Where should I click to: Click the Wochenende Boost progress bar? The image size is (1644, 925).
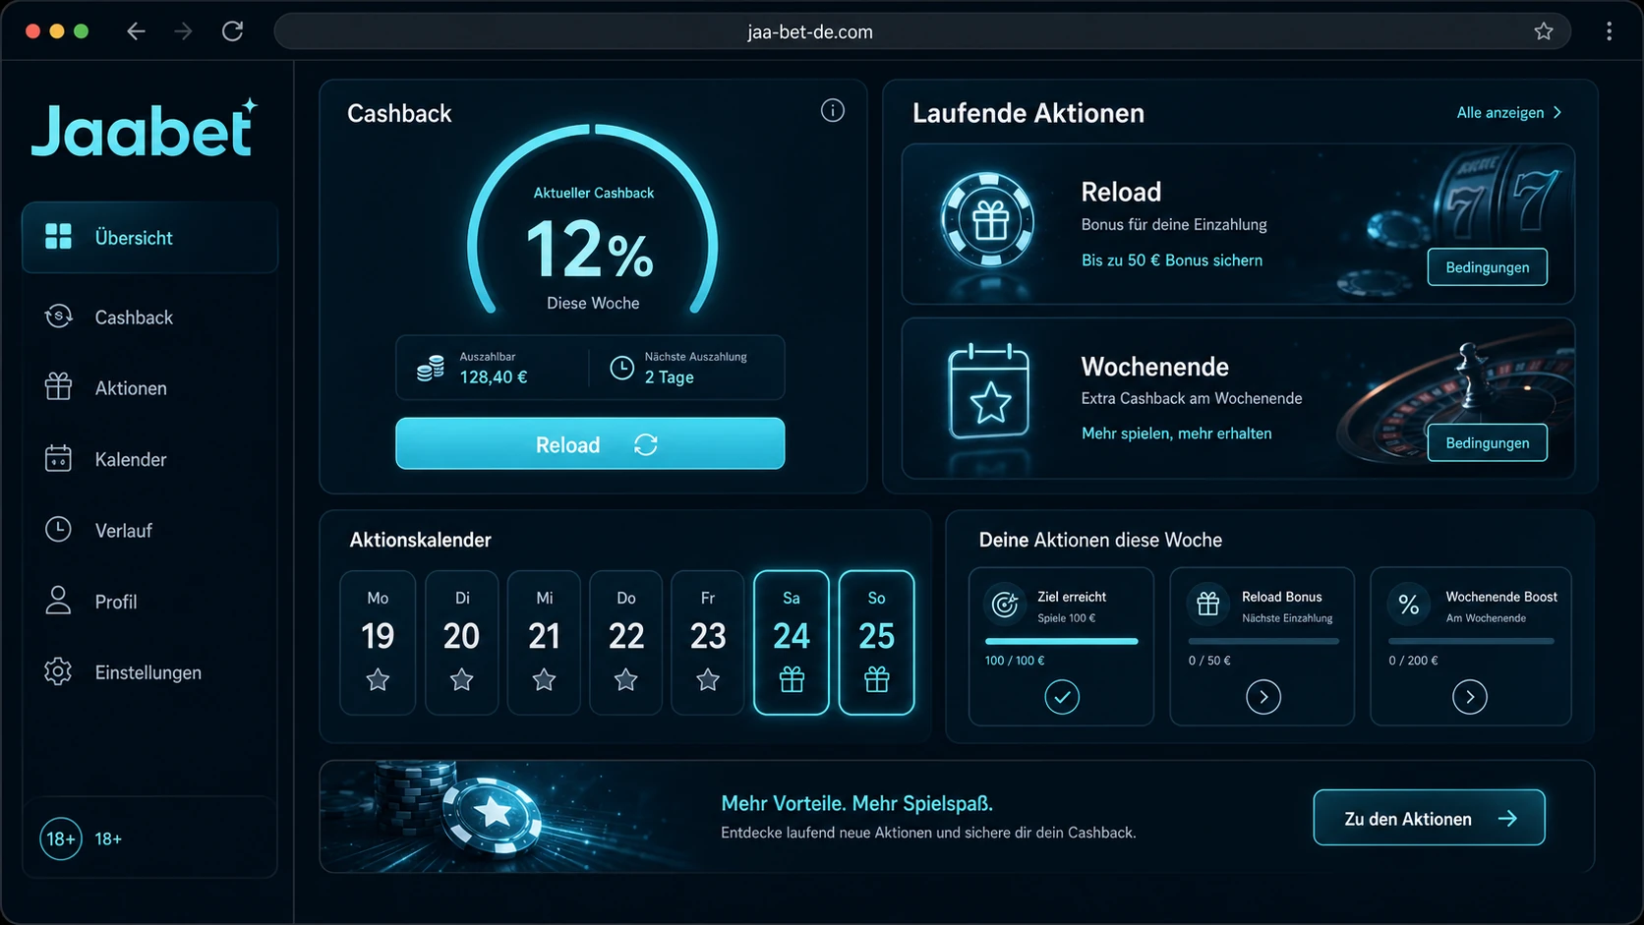pos(1471,641)
